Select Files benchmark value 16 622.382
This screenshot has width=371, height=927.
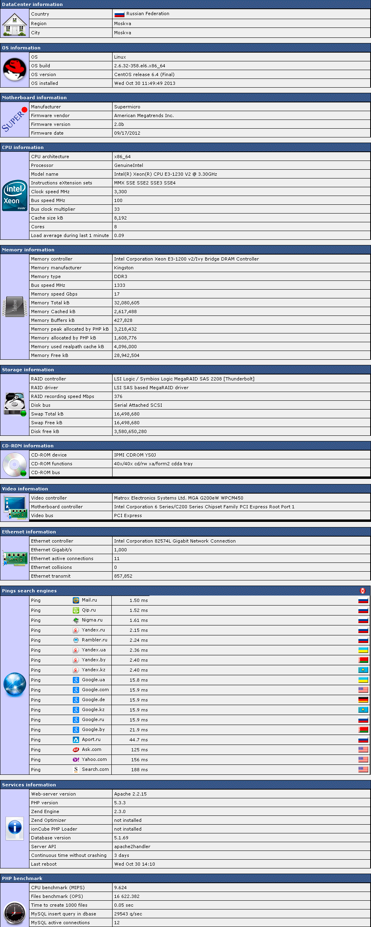[127, 896]
